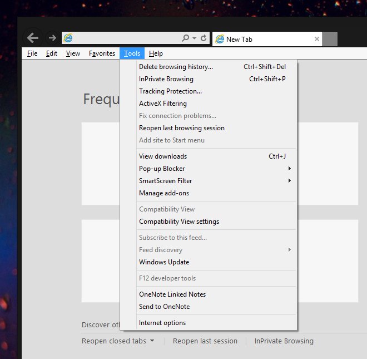Click the Forward navigation arrow button
This screenshot has height=359, width=367.
[x=52, y=38]
